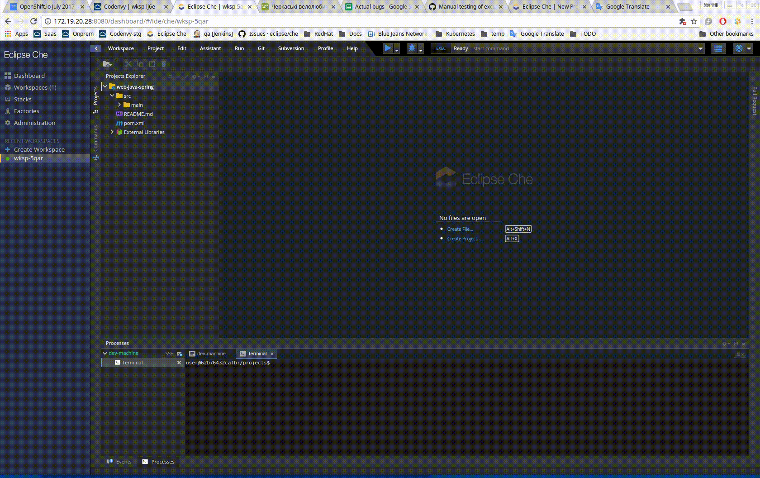Collapse the dashboard navigation sidebar arrow
The image size is (760, 478).
click(x=96, y=48)
